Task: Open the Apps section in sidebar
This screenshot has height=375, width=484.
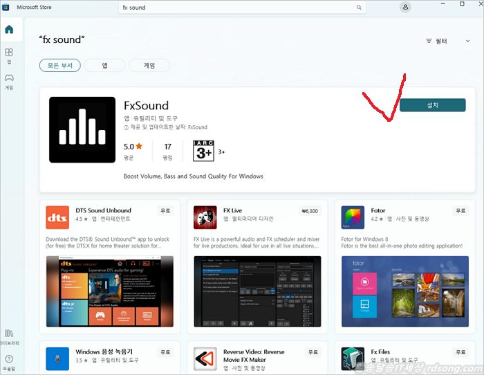Action: pos(9,55)
